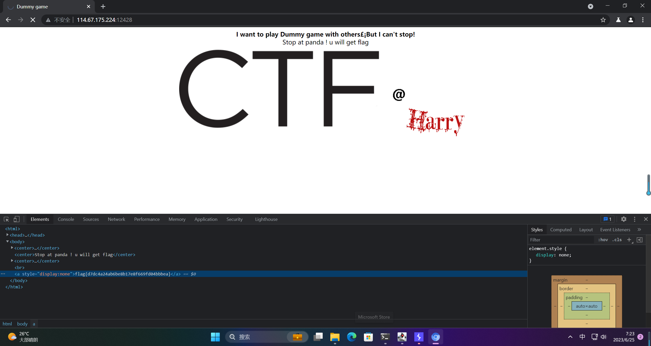Click the inspect element picker icon
The height and width of the screenshot is (346, 651).
[6, 219]
